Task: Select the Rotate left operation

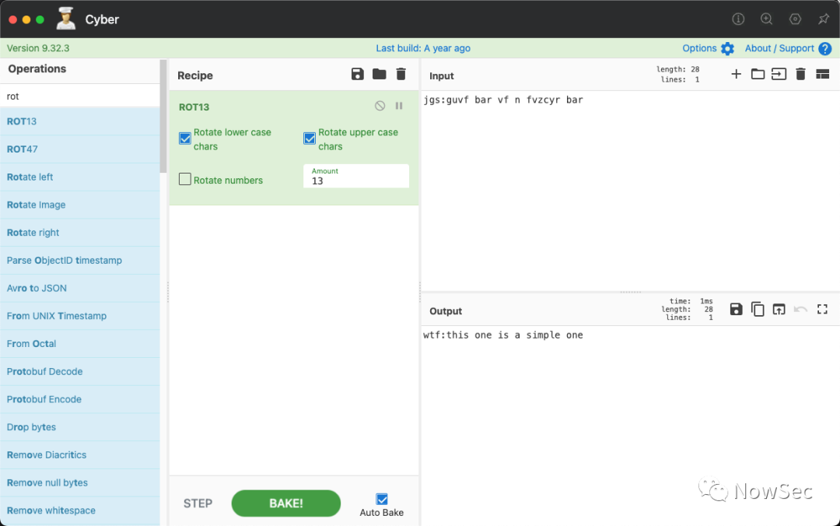Action: [80, 177]
